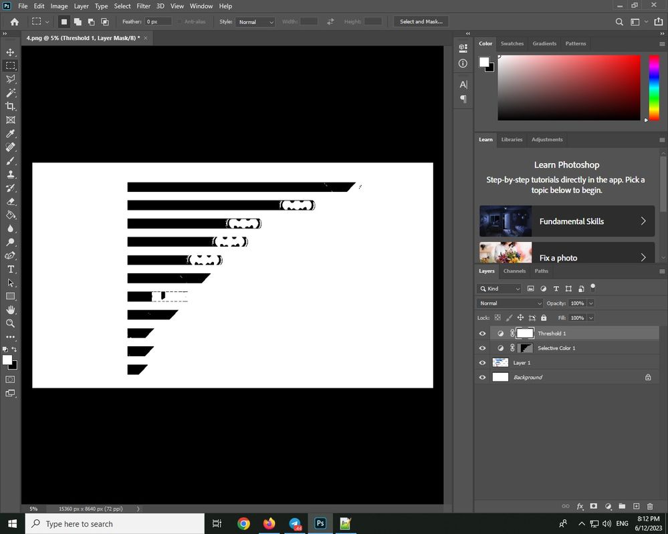Image resolution: width=668 pixels, height=534 pixels.
Task: Open the Fill value dropdown arrow
Action: pos(591,317)
